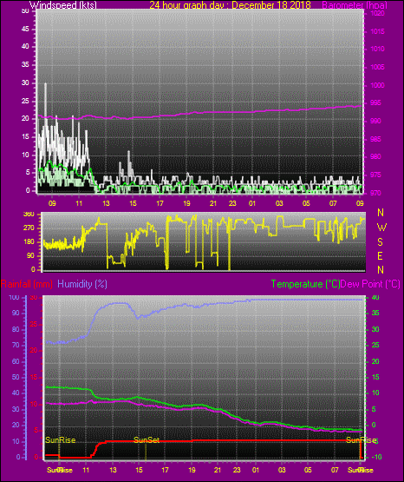
Task: Click the E compass direction letter
Action: coord(380,256)
